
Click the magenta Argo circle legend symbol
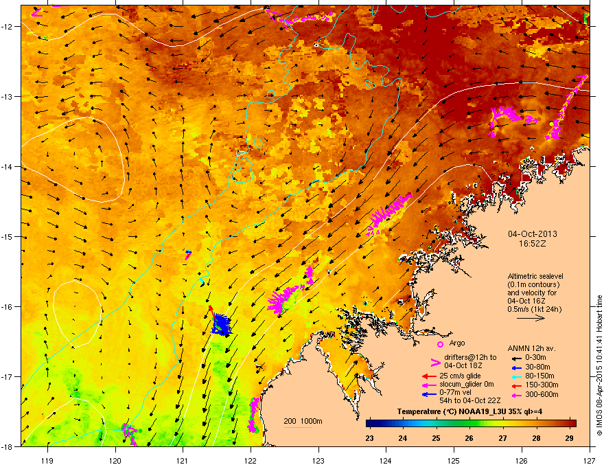click(x=440, y=344)
